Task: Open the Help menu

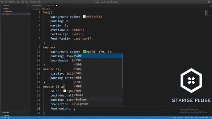Action: (x=39, y=2)
